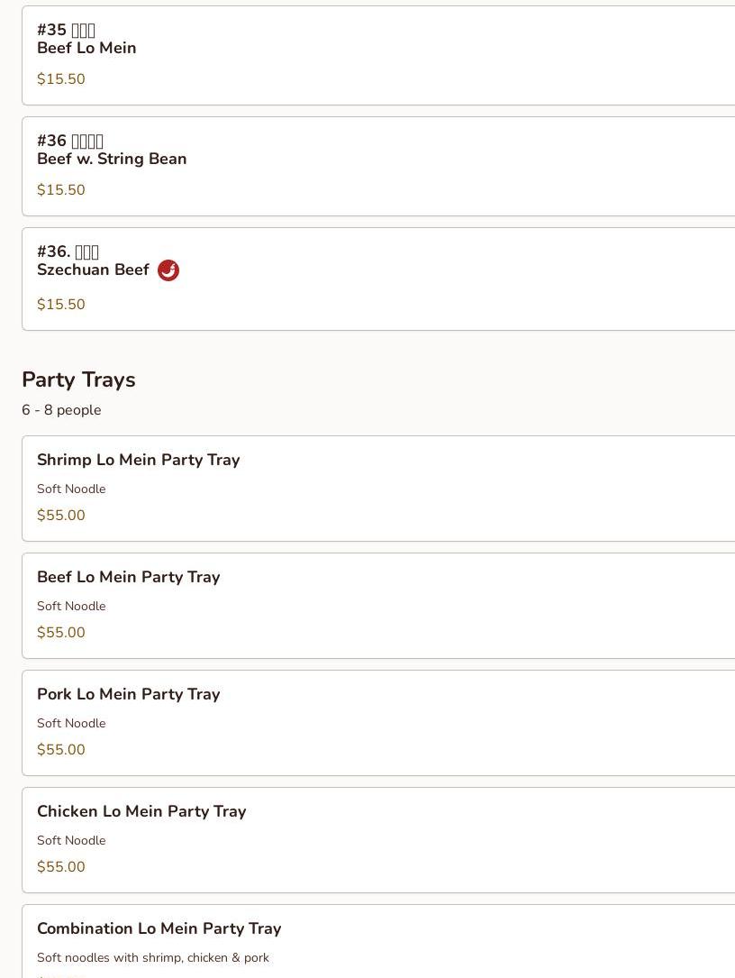The height and width of the screenshot is (978, 735).
Task: Click the Party Trays section heading
Action: pyautogui.click(x=78, y=379)
